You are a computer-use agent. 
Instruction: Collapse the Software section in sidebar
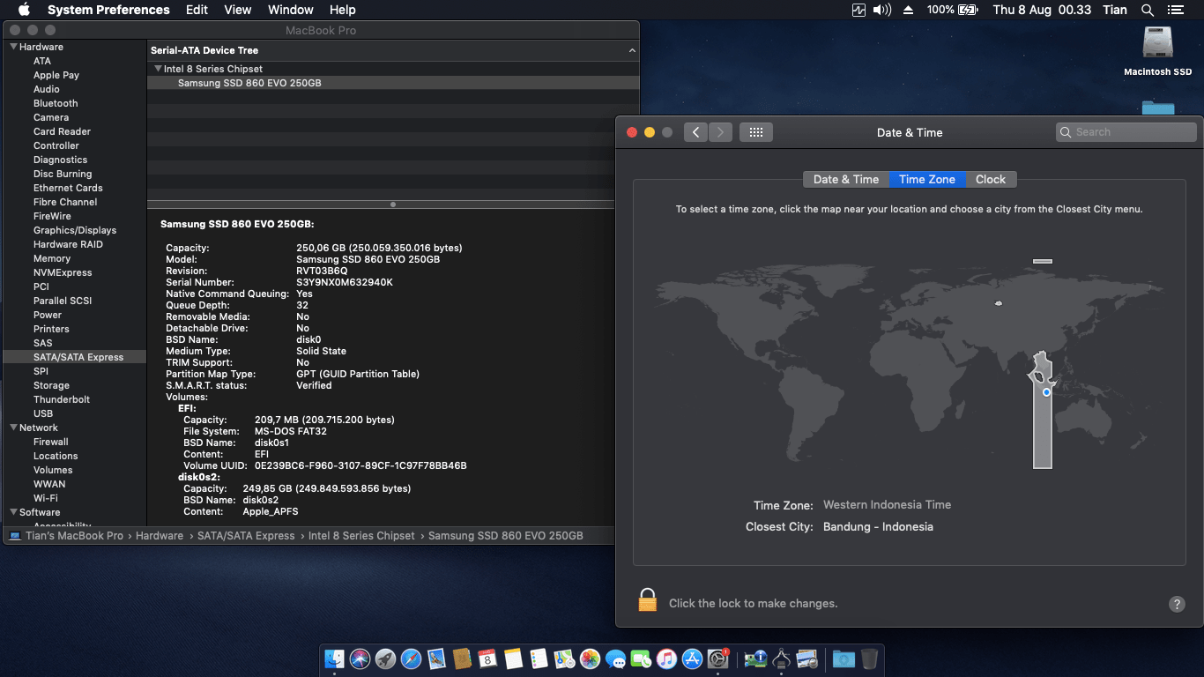[x=14, y=512]
